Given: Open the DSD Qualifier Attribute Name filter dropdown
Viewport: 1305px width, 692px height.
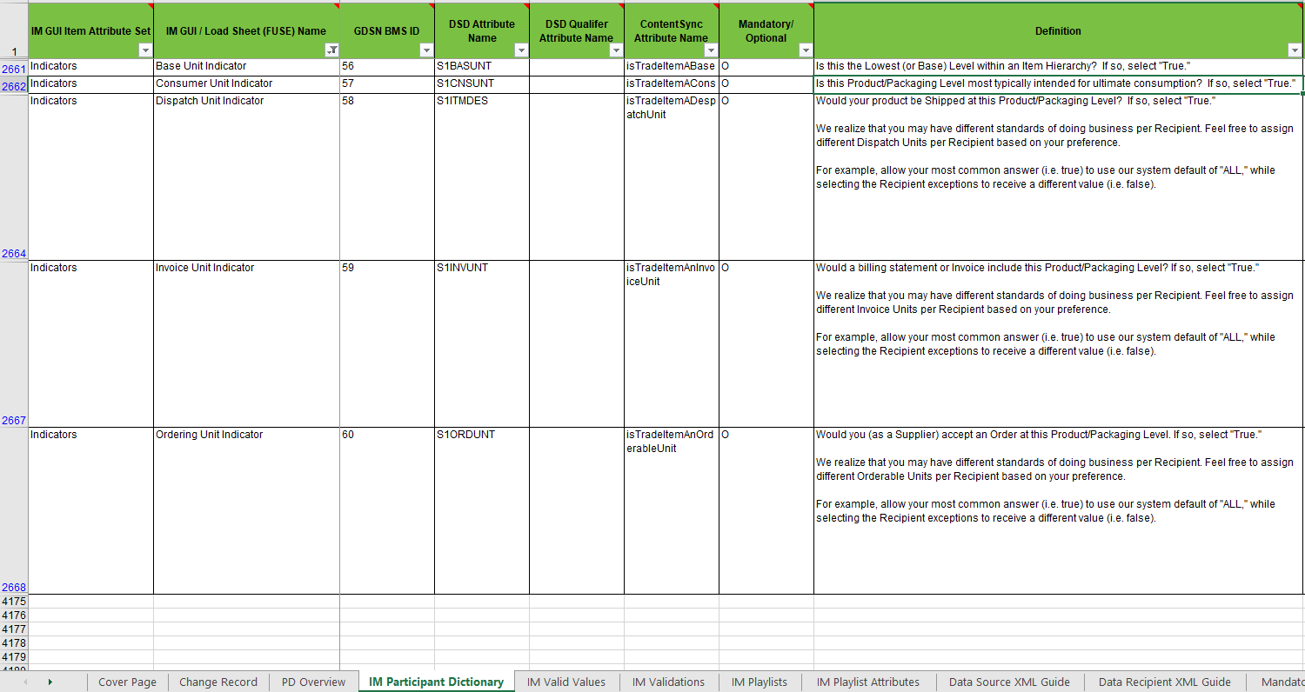Looking at the screenshot, I should [616, 51].
